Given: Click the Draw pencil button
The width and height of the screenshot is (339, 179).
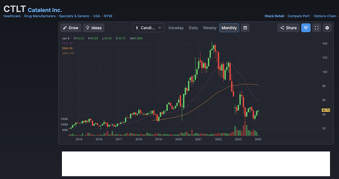Looking at the screenshot, I should [71, 28].
